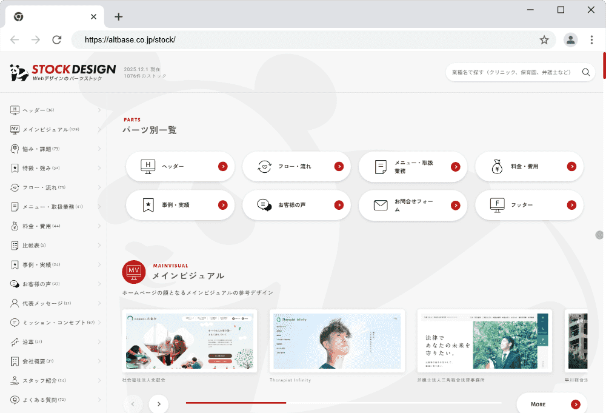Click the industry search input field
Image resolution: width=606 pixels, height=413 pixels.
[512, 72]
